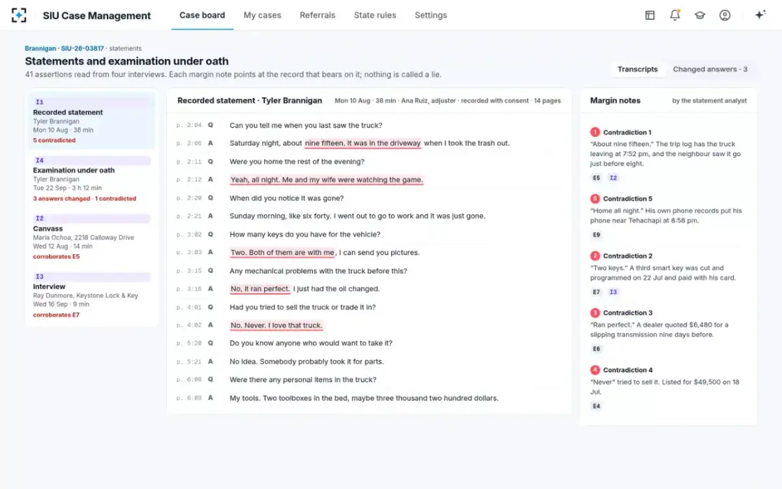The image size is (782, 489).
Task: Open interview chip I3 under Contradiction 2
Action: pyautogui.click(x=613, y=292)
